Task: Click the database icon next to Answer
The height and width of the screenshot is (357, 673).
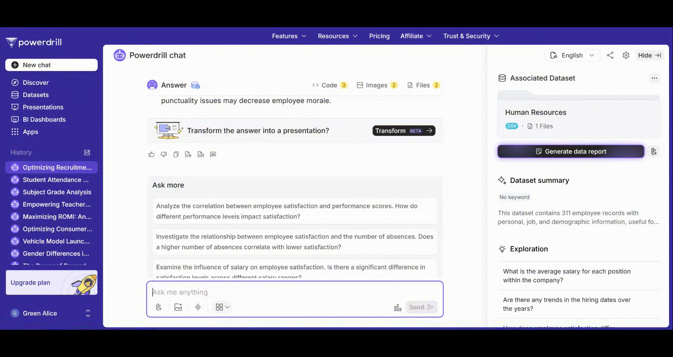Action: tap(195, 85)
